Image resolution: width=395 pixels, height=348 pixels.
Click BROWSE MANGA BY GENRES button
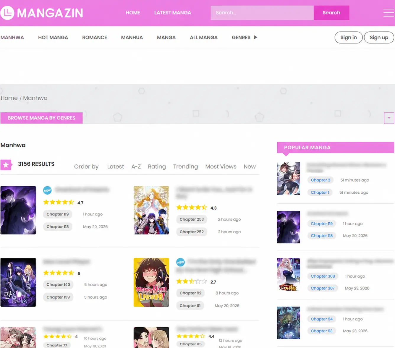click(41, 118)
